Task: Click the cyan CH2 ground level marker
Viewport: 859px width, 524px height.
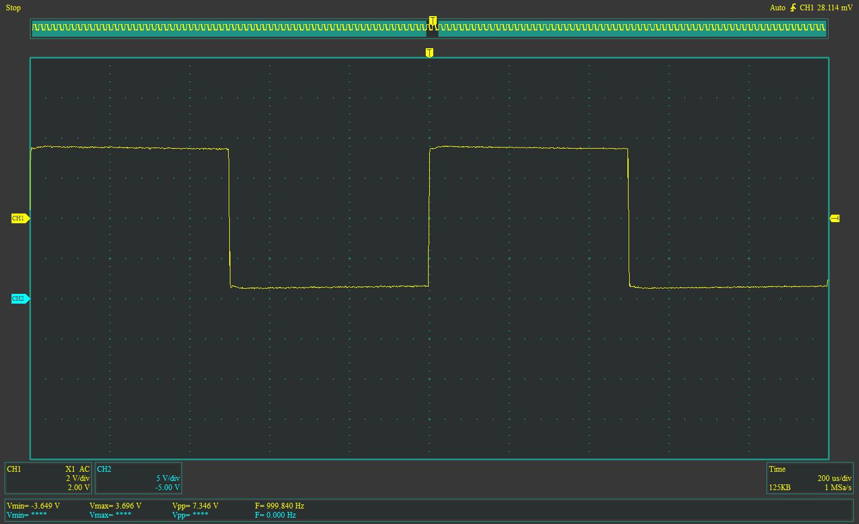Action: (x=20, y=298)
